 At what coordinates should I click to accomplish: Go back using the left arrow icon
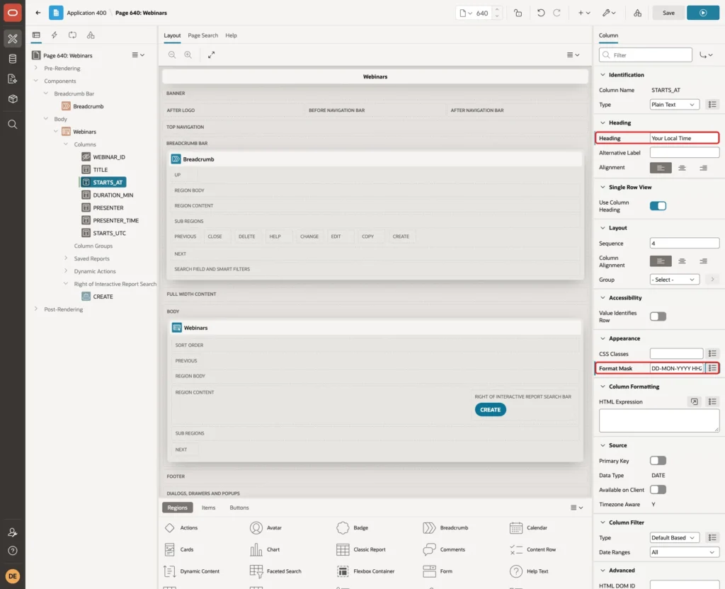[x=38, y=13]
